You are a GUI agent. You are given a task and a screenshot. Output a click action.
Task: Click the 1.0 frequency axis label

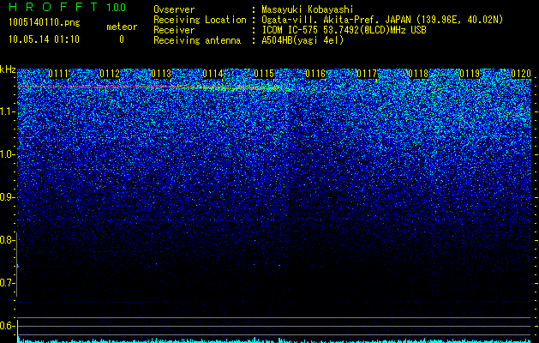click(x=7, y=154)
